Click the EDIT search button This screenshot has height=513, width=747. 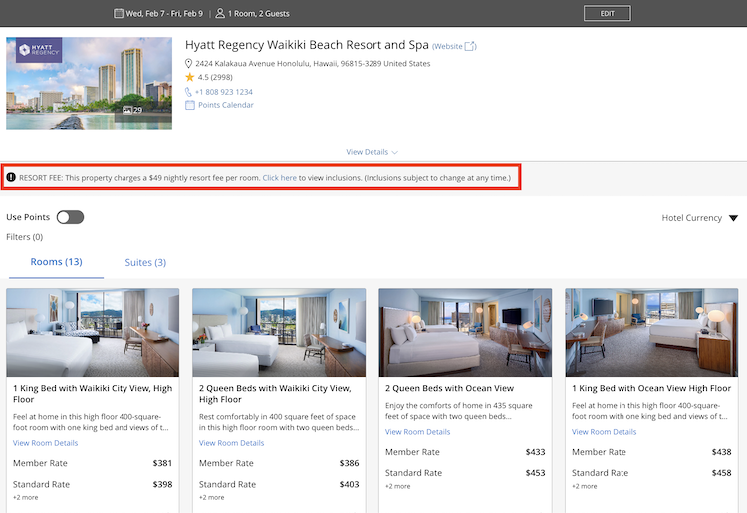(x=608, y=13)
